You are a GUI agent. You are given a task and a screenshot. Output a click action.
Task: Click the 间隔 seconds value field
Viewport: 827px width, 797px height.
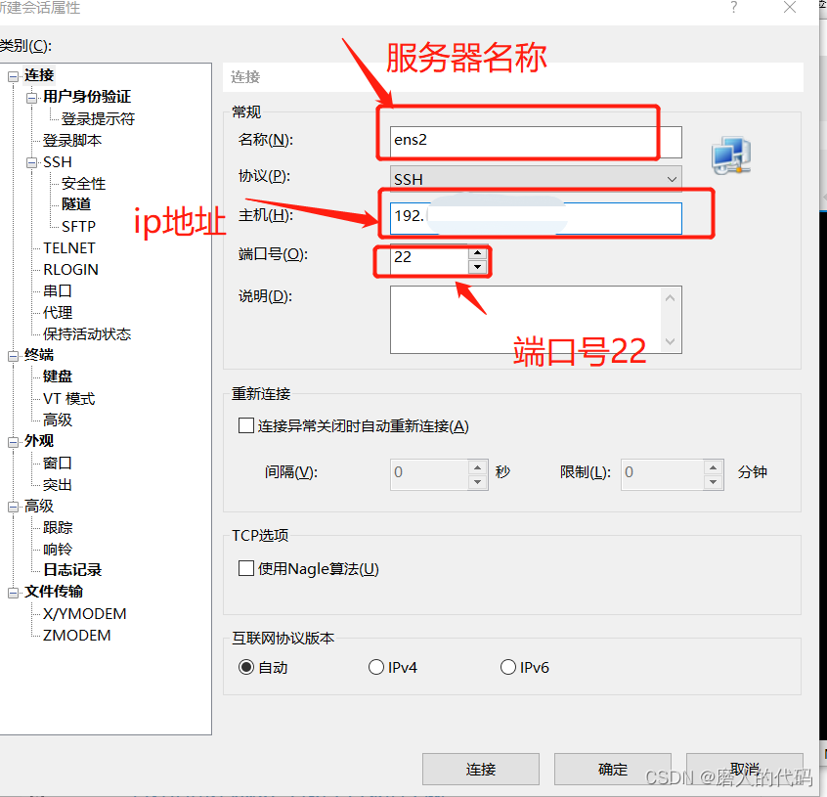(x=429, y=474)
